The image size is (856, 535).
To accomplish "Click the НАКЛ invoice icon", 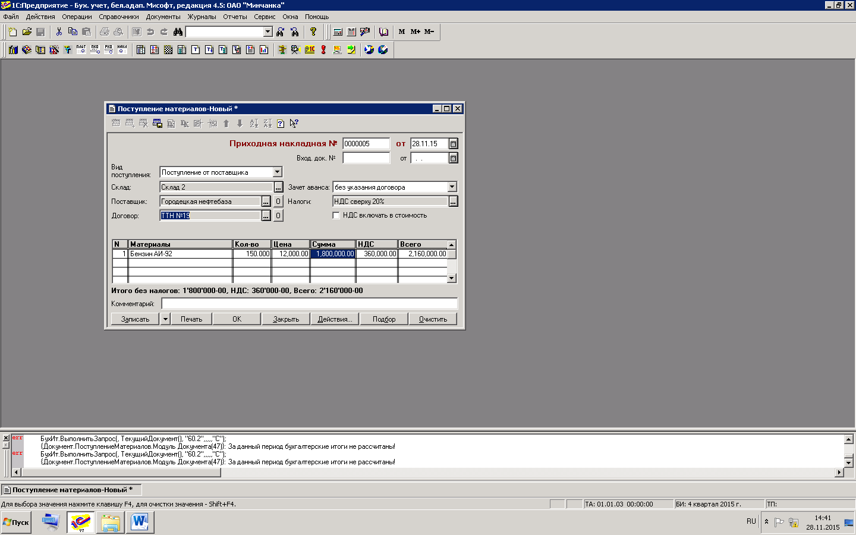I will [x=122, y=49].
